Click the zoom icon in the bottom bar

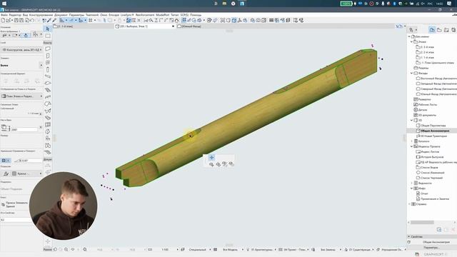pyautogui.click(x=66, y=249)
